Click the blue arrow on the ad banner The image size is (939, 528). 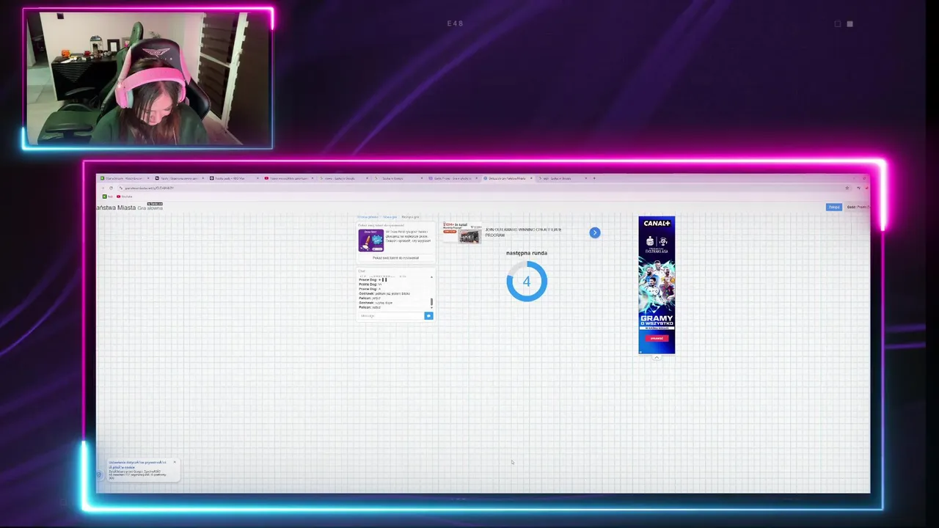(595, 232)
